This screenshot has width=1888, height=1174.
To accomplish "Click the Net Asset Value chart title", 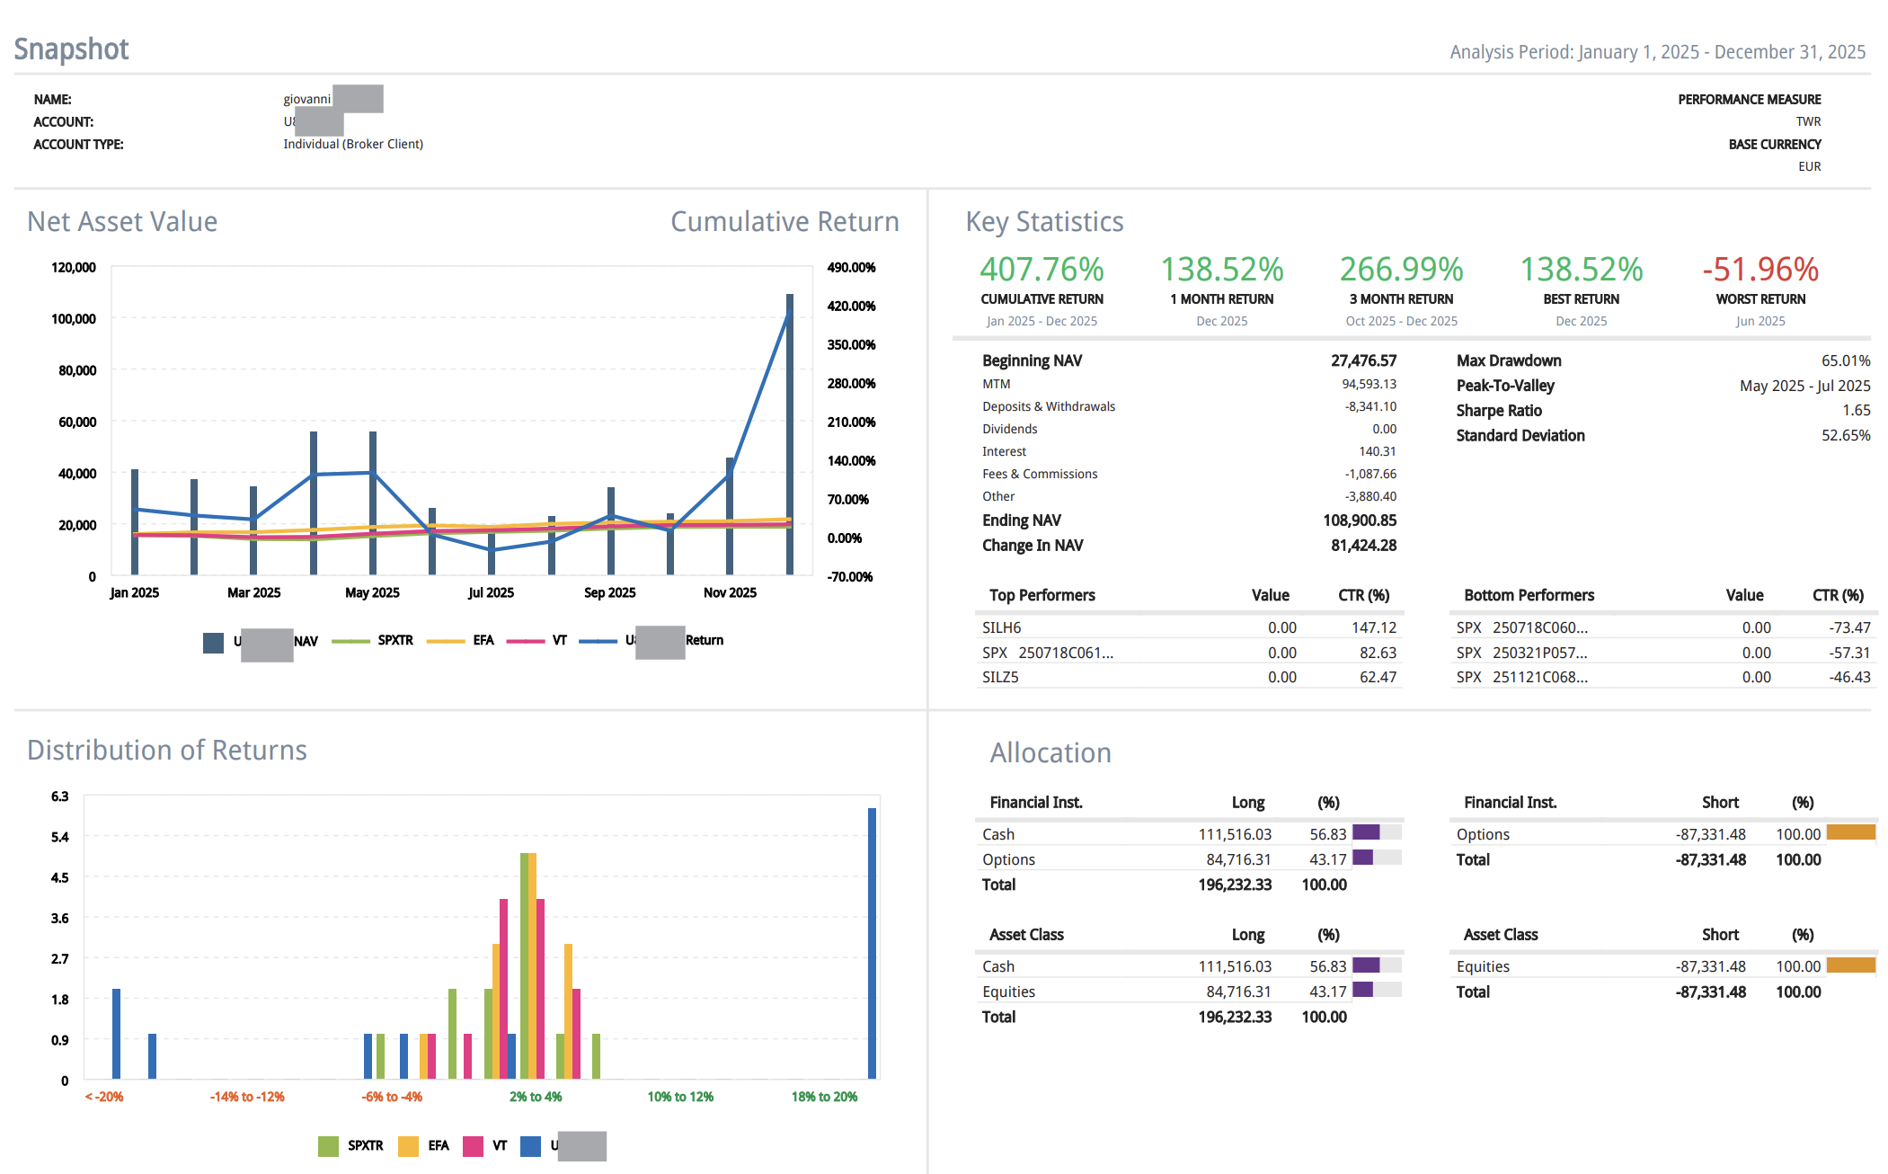I will click(x=122, y=222).
